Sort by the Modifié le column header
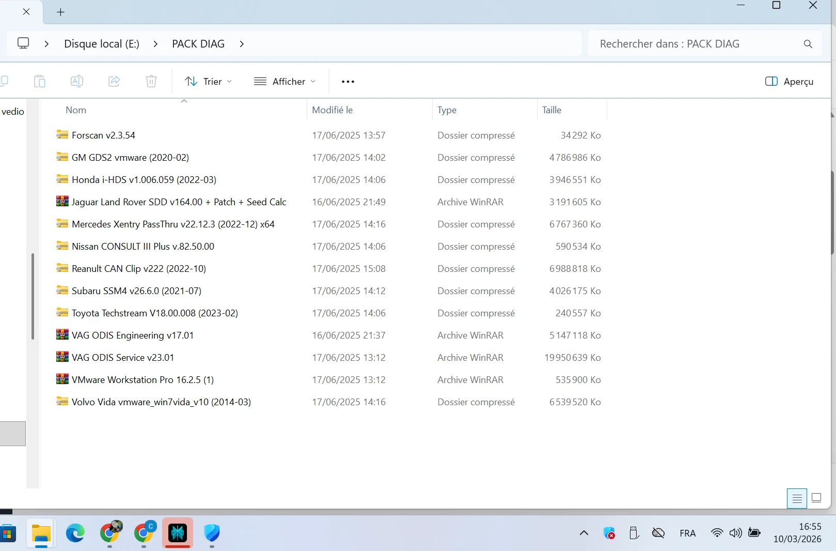836x551 pixels. (333, 110)
